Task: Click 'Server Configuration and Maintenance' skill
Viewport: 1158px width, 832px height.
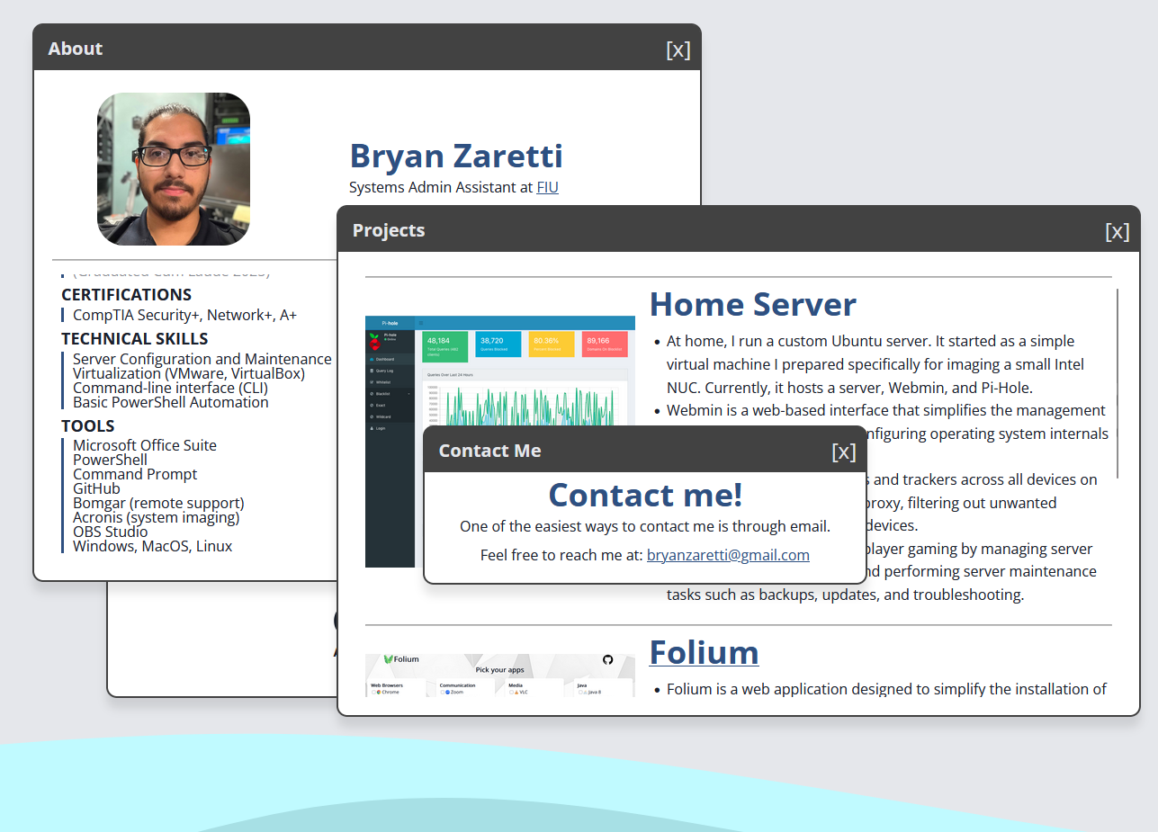Action: coord(202,359)
